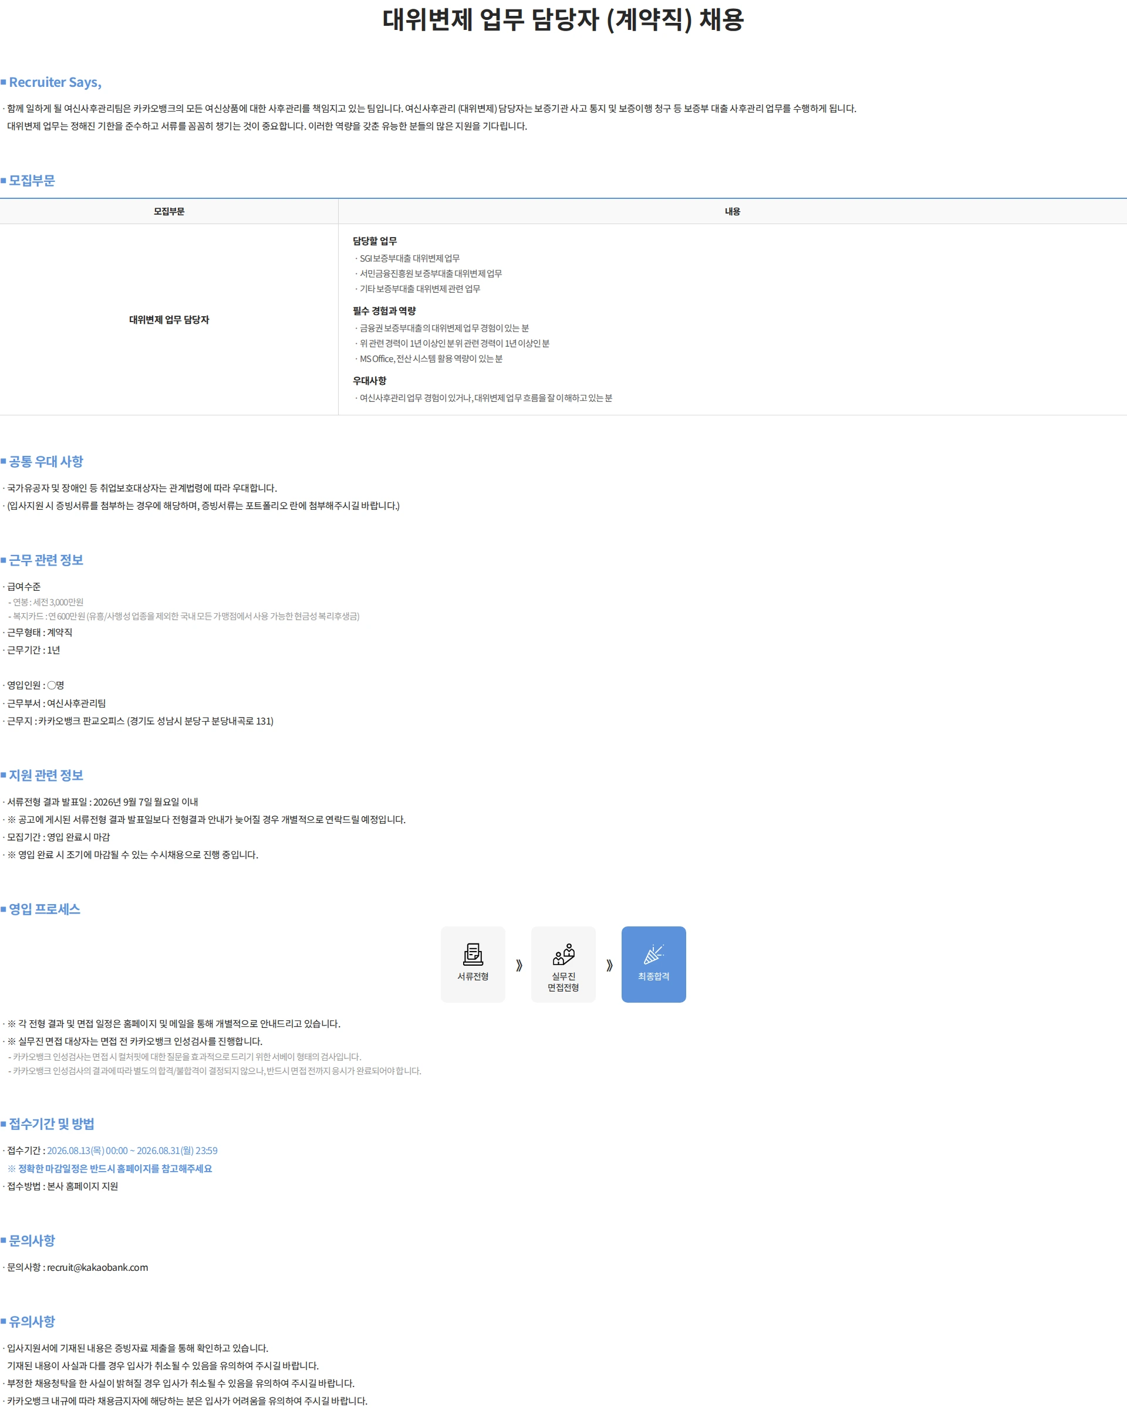
Task: Click the "지원 관련 정보" section heading
Action: [46, 776]
